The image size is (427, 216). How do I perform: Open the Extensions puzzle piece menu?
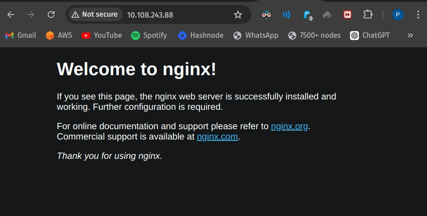click(368, 15)
